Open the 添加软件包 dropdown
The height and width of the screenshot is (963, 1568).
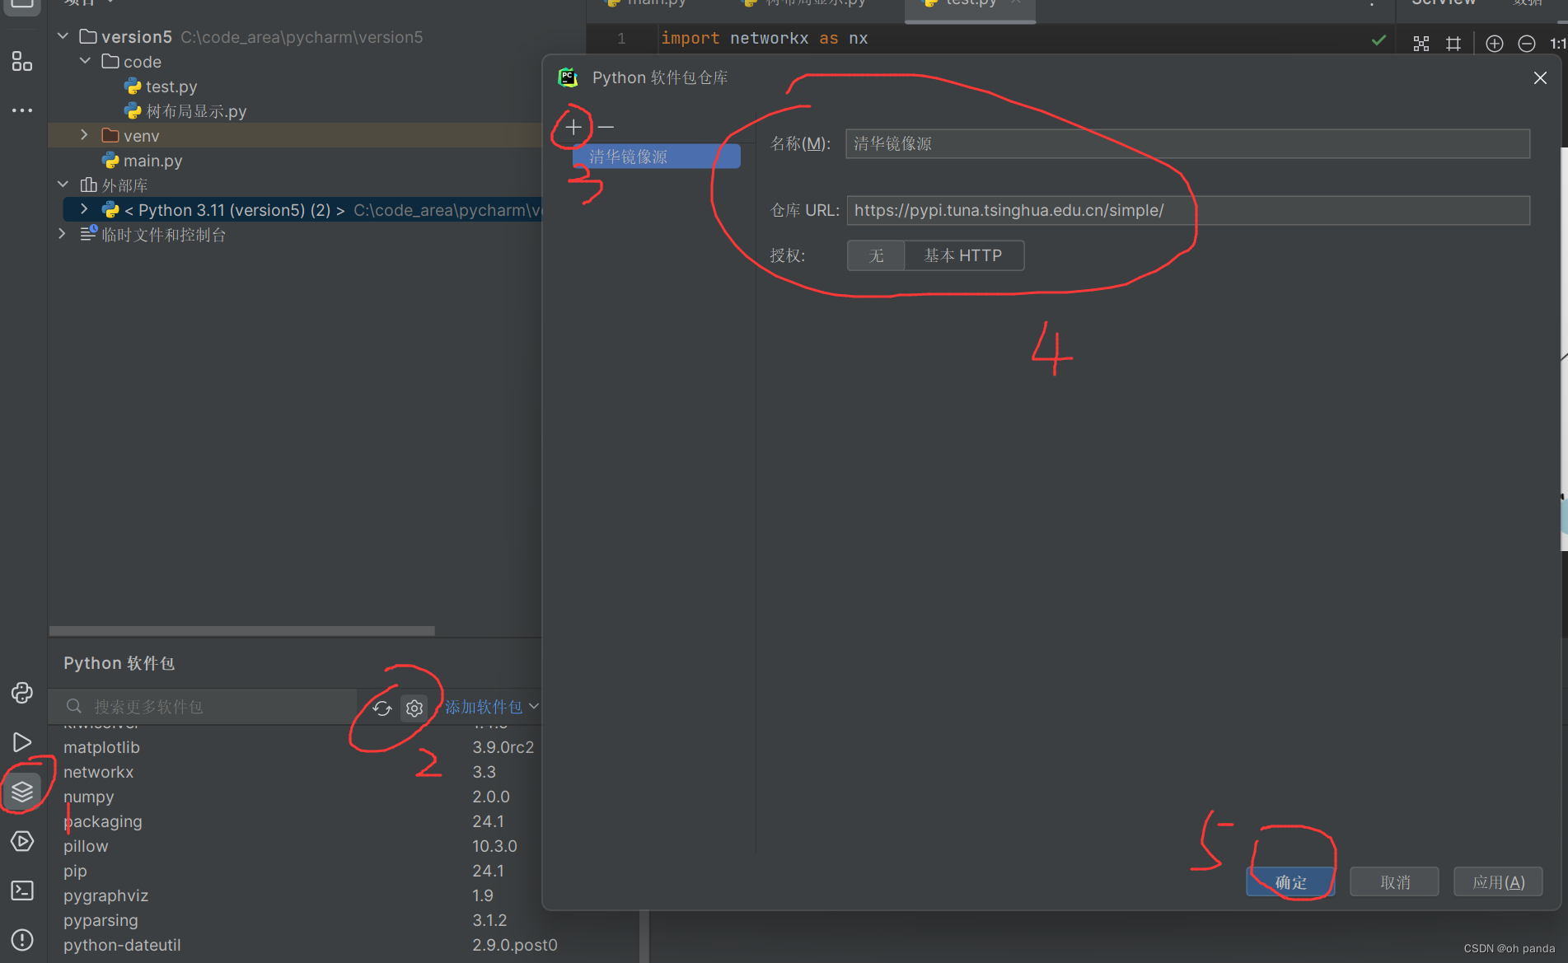click(492, 707)
